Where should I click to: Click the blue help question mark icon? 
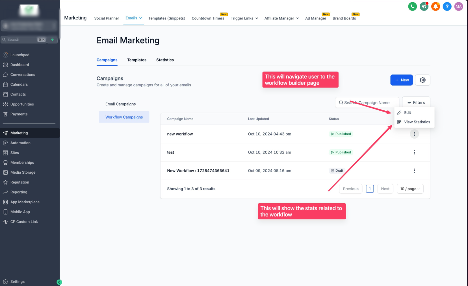(447, 6)
